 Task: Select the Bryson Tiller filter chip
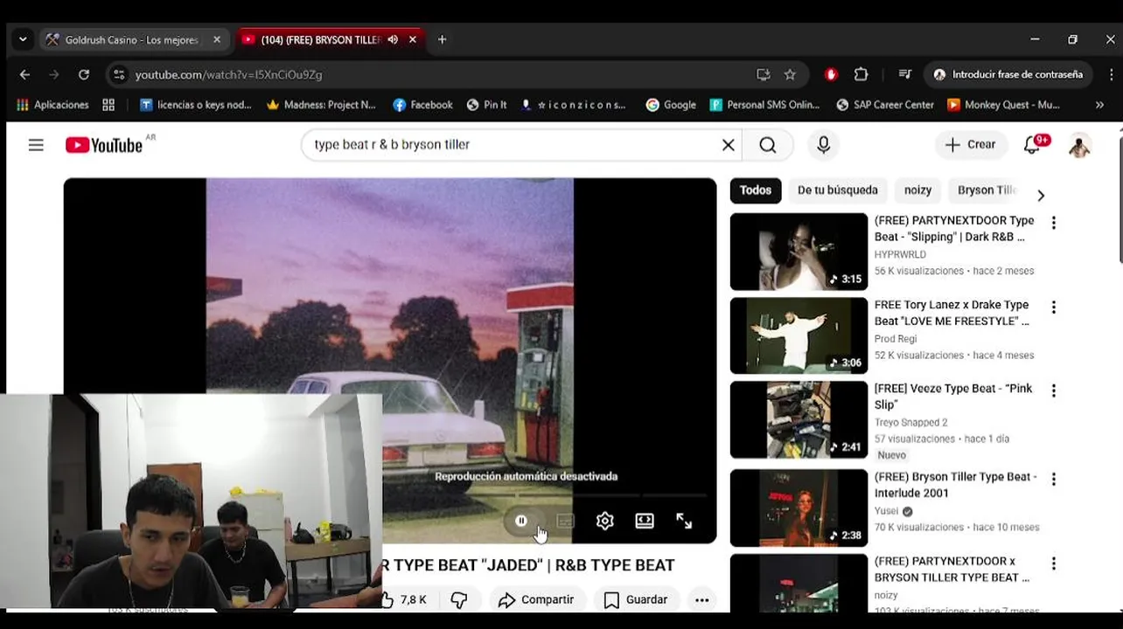point(986,190)
